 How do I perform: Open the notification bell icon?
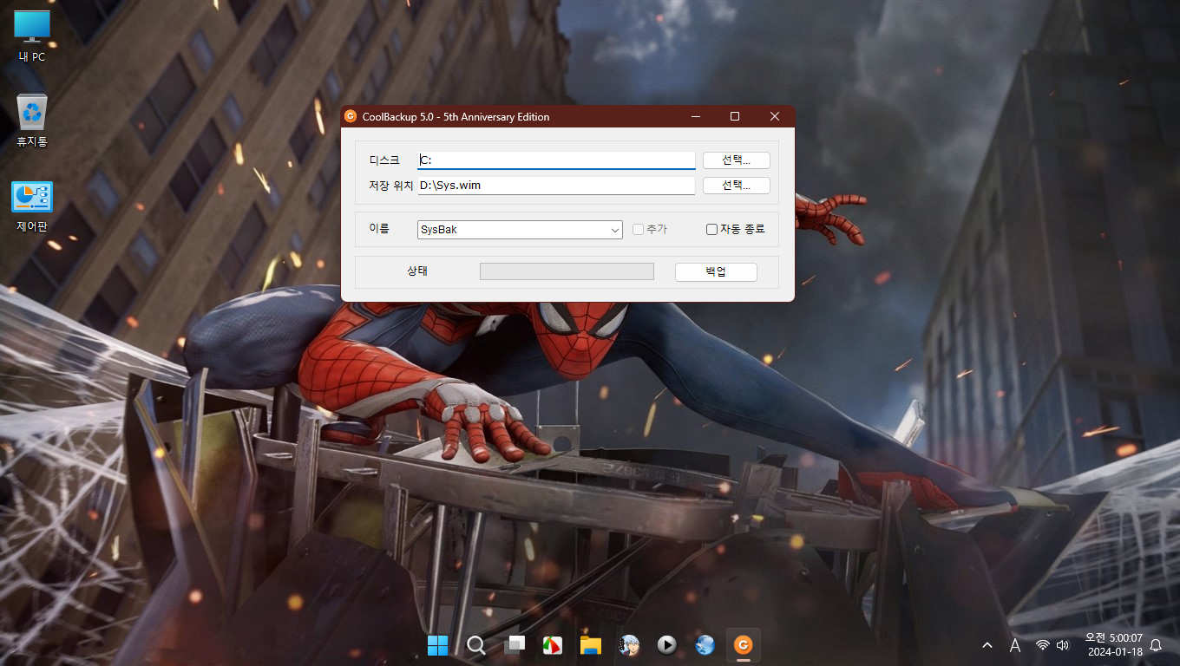click(1156, 645)
